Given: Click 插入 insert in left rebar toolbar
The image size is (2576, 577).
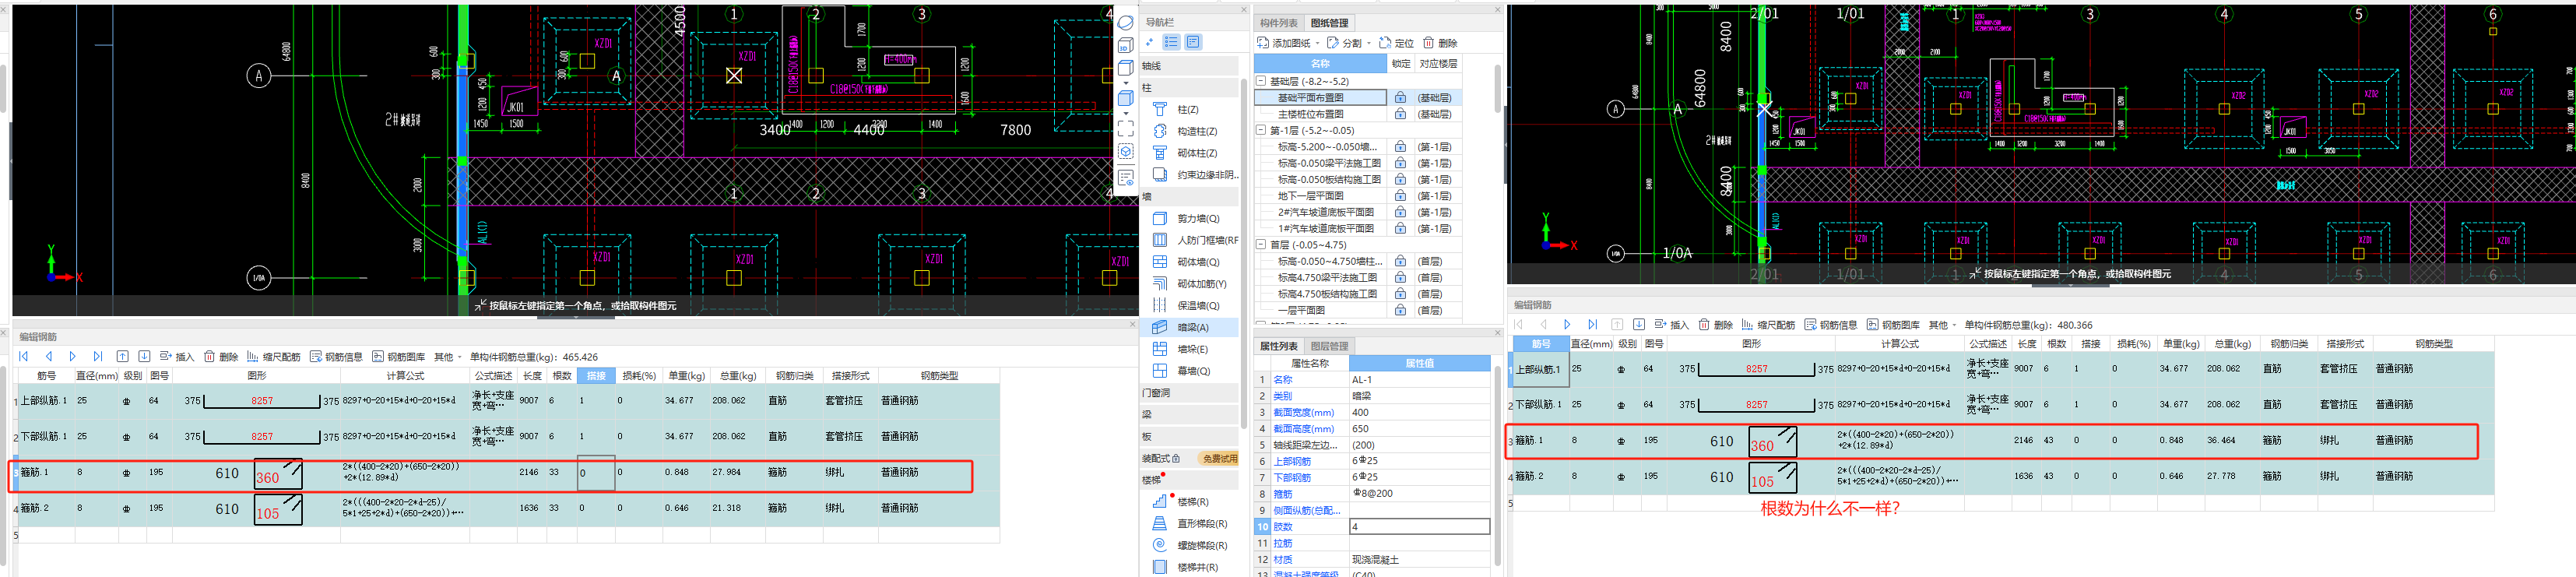Looking at the screenshot, I should (x=177, y=356).
